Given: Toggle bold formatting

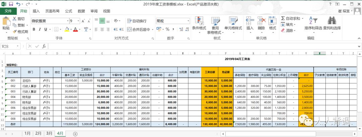Looking at the screenshot, I should coord(34,29).
